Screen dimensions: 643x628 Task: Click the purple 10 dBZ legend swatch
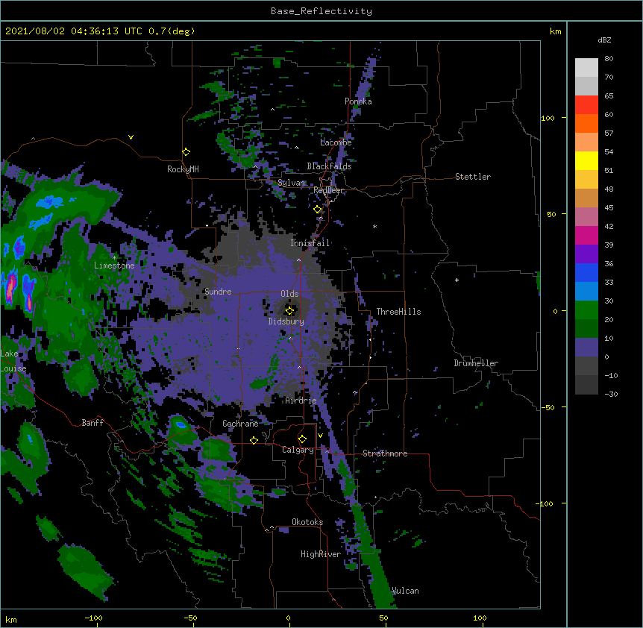586,348
